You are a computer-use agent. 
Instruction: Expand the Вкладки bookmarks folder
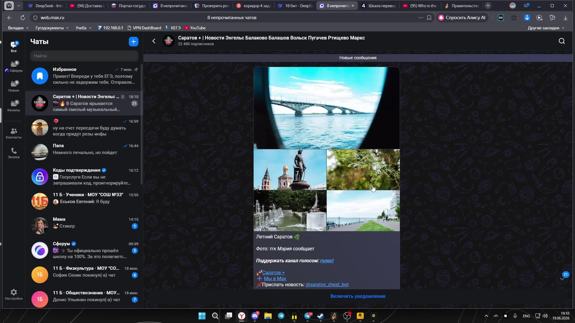(x=18, y=28)
